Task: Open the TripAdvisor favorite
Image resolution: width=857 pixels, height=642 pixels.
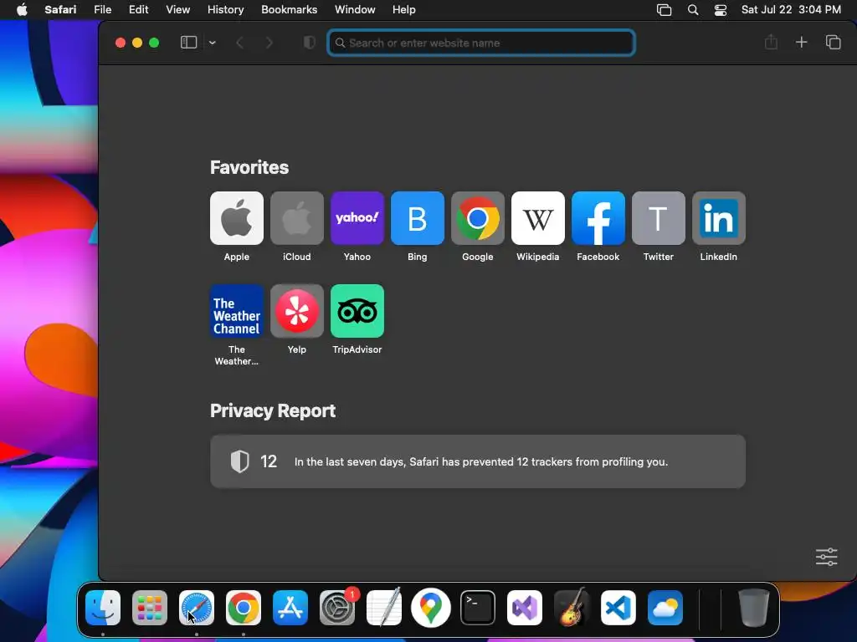Action: coord(357,311)
